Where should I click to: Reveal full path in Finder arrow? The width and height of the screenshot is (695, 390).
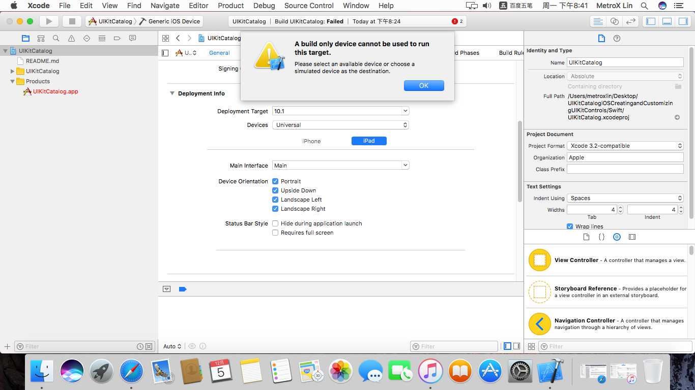point(677,117)
